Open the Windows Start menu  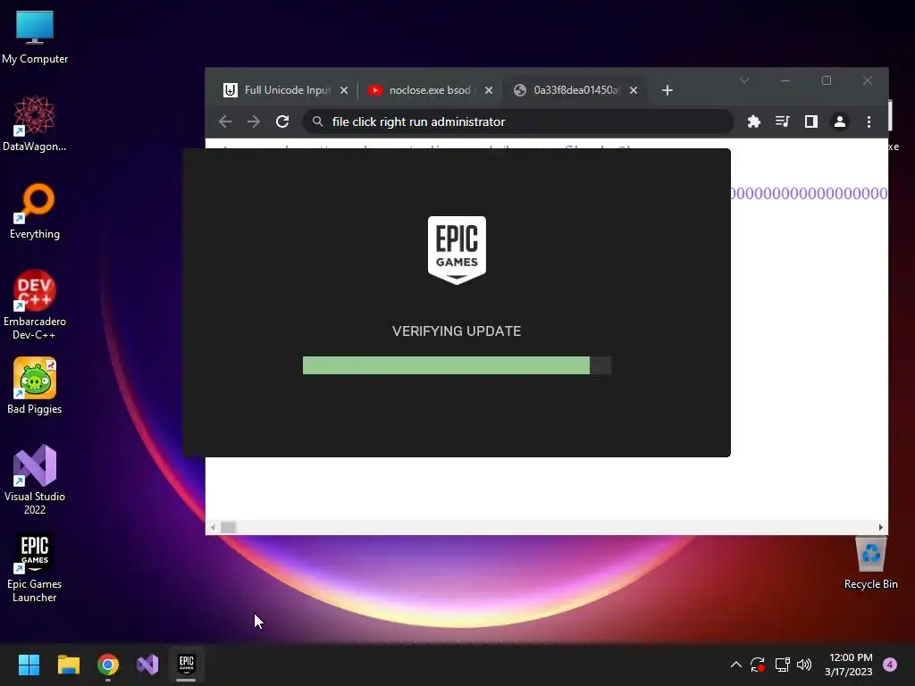(x=29, y=665)
